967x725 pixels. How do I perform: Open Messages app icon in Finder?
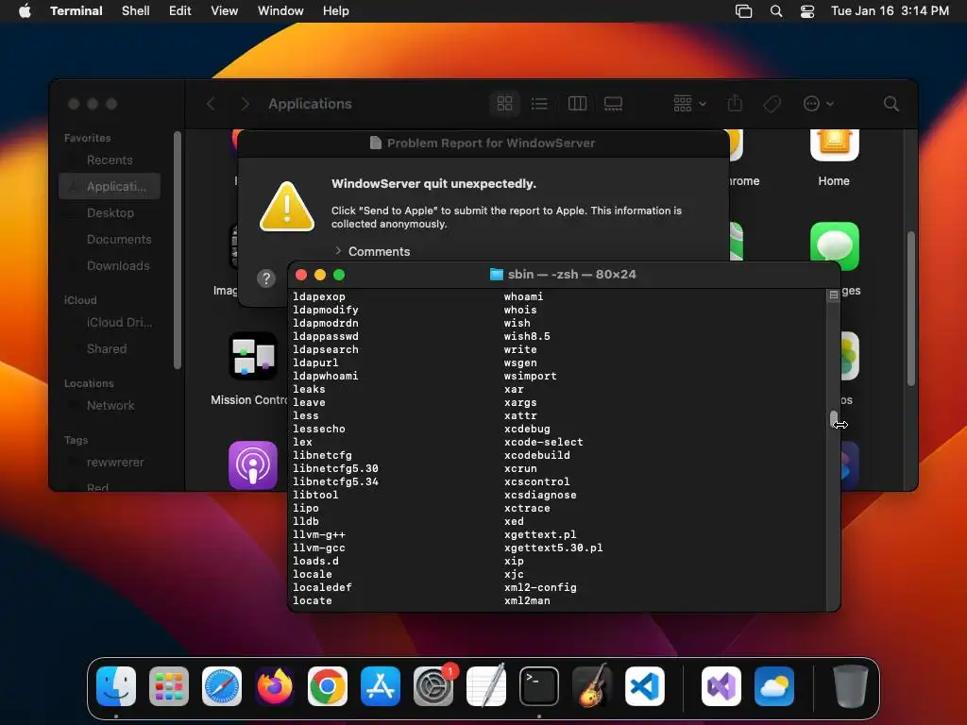835,246
